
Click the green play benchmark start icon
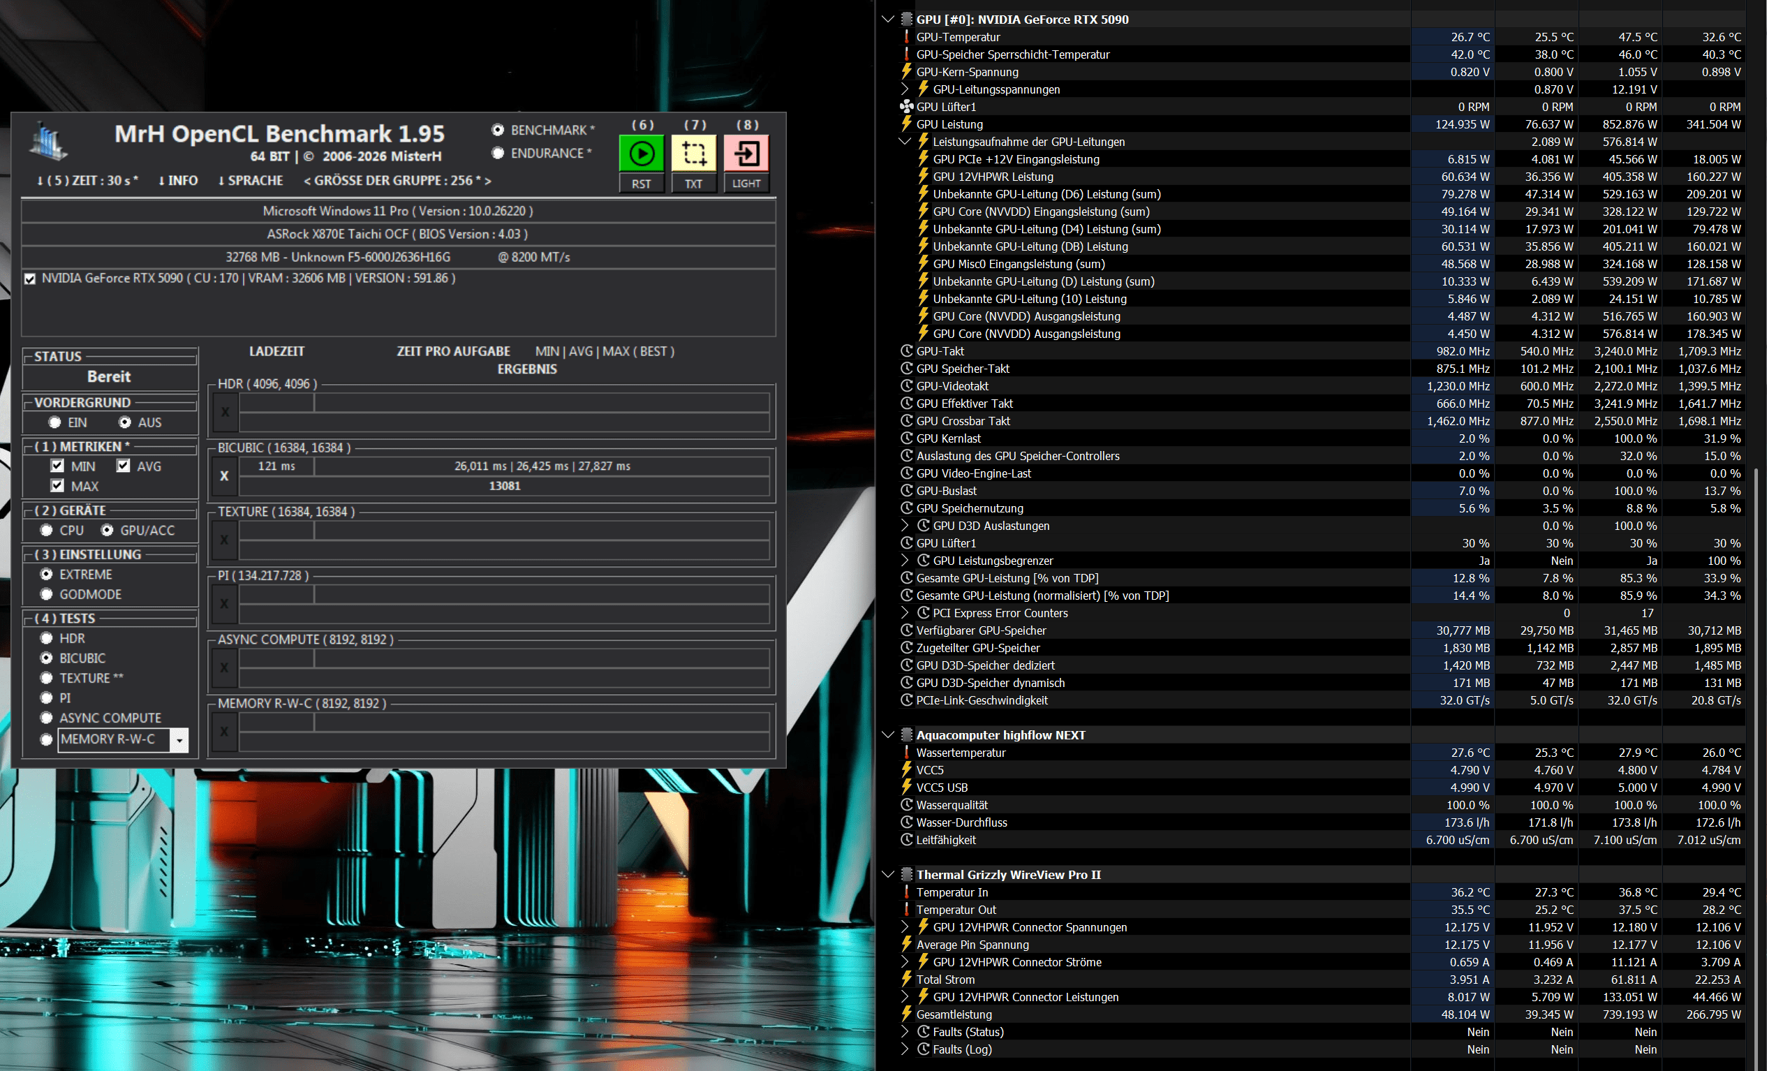641,154
